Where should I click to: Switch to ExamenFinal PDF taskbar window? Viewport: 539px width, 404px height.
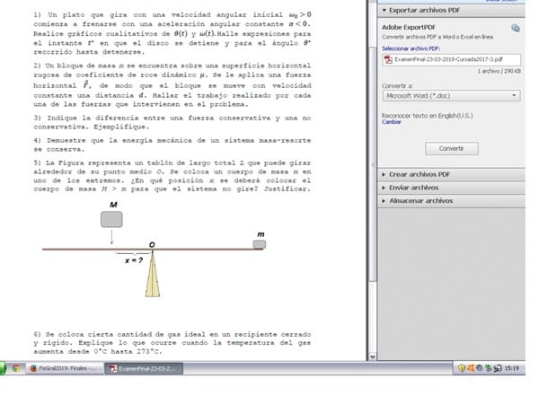pos(144,369)
